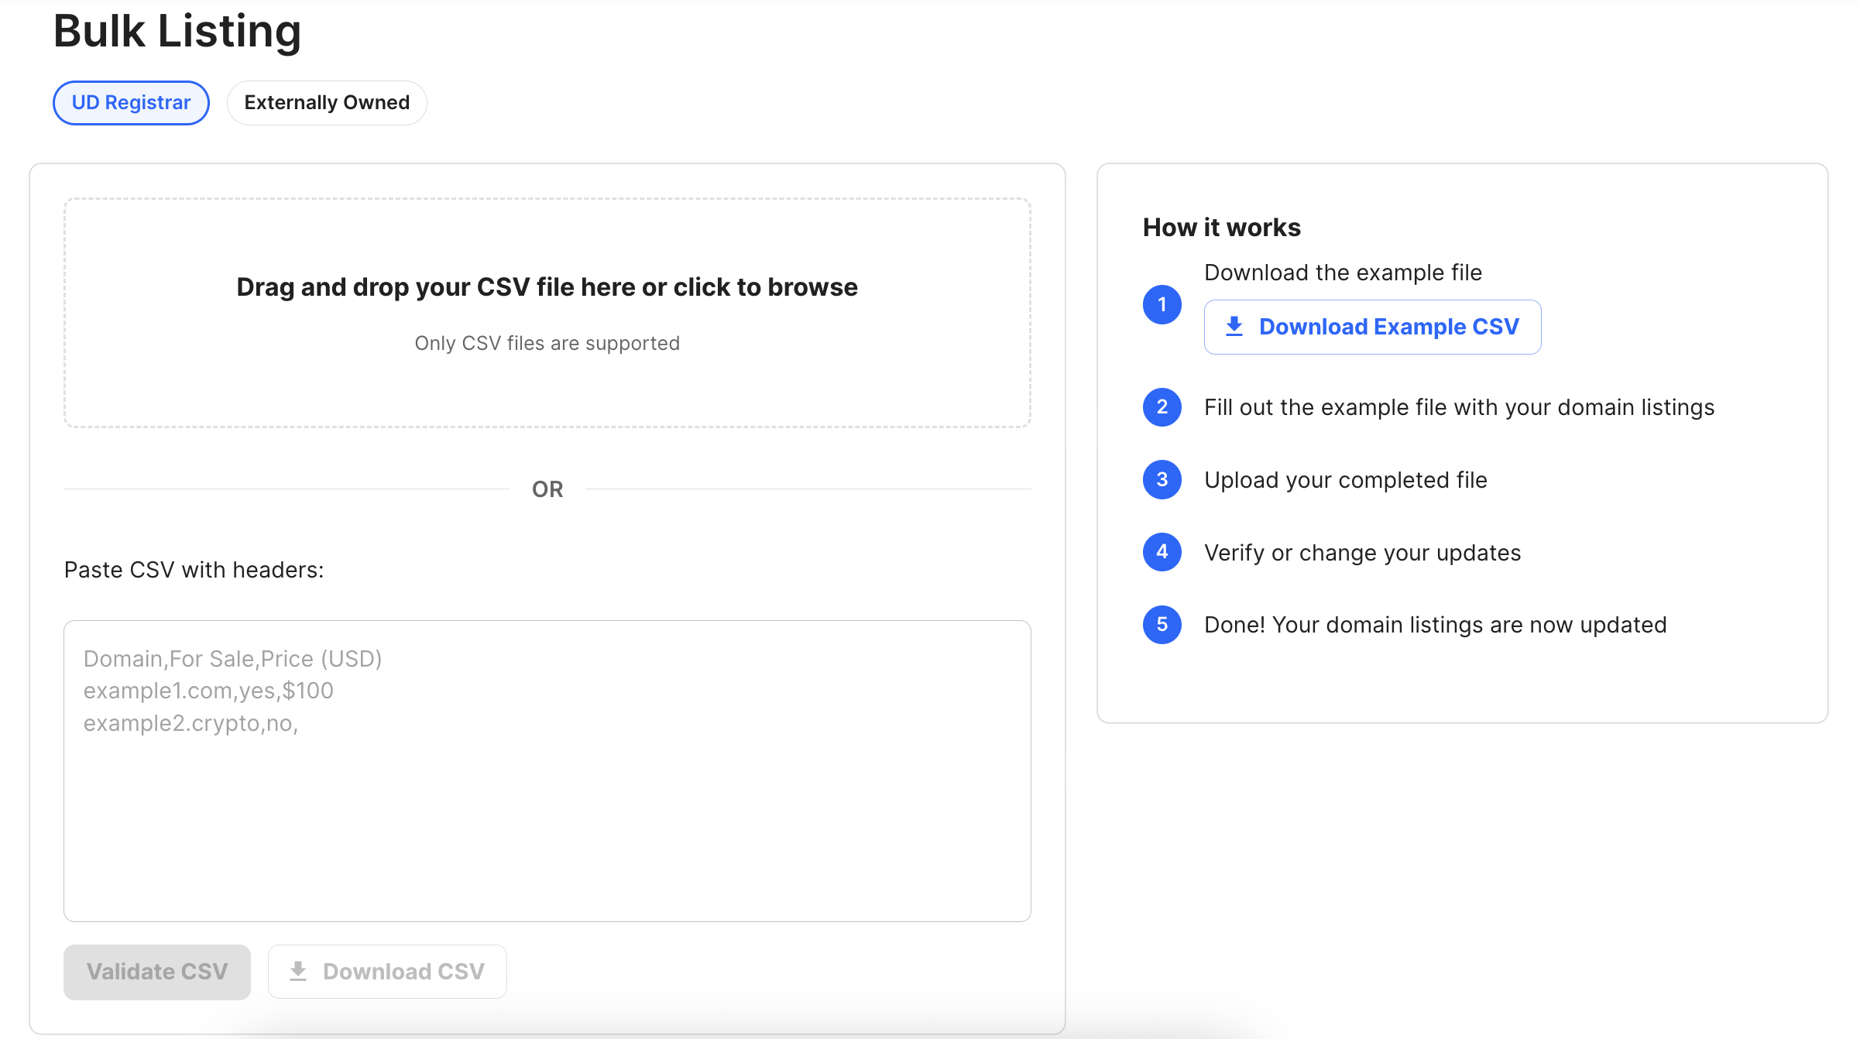Click the step 2 number circle

pyautogui.click(x=1162, y=407)
